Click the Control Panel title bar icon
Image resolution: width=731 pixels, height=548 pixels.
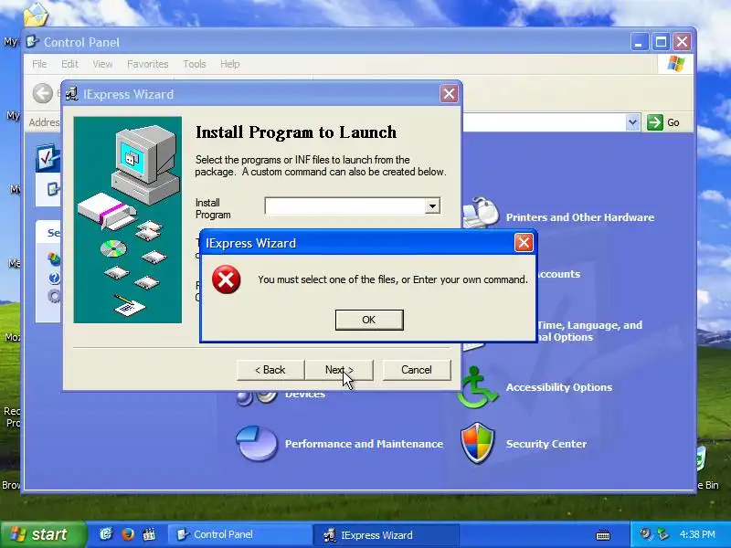(32, 42)
